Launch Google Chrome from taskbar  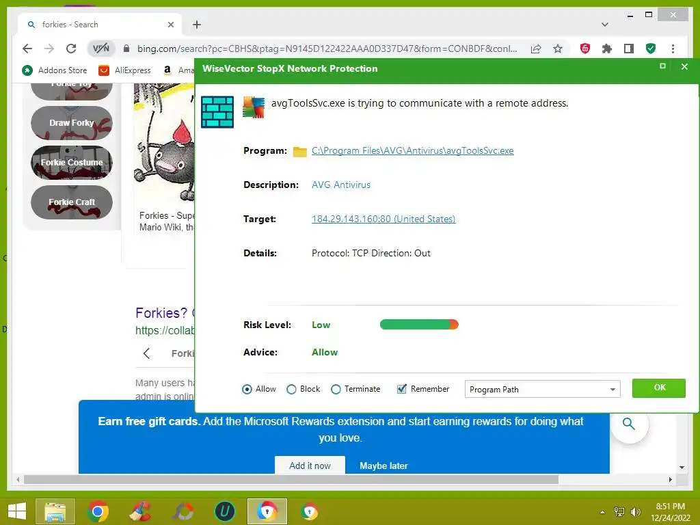(98, 511)
